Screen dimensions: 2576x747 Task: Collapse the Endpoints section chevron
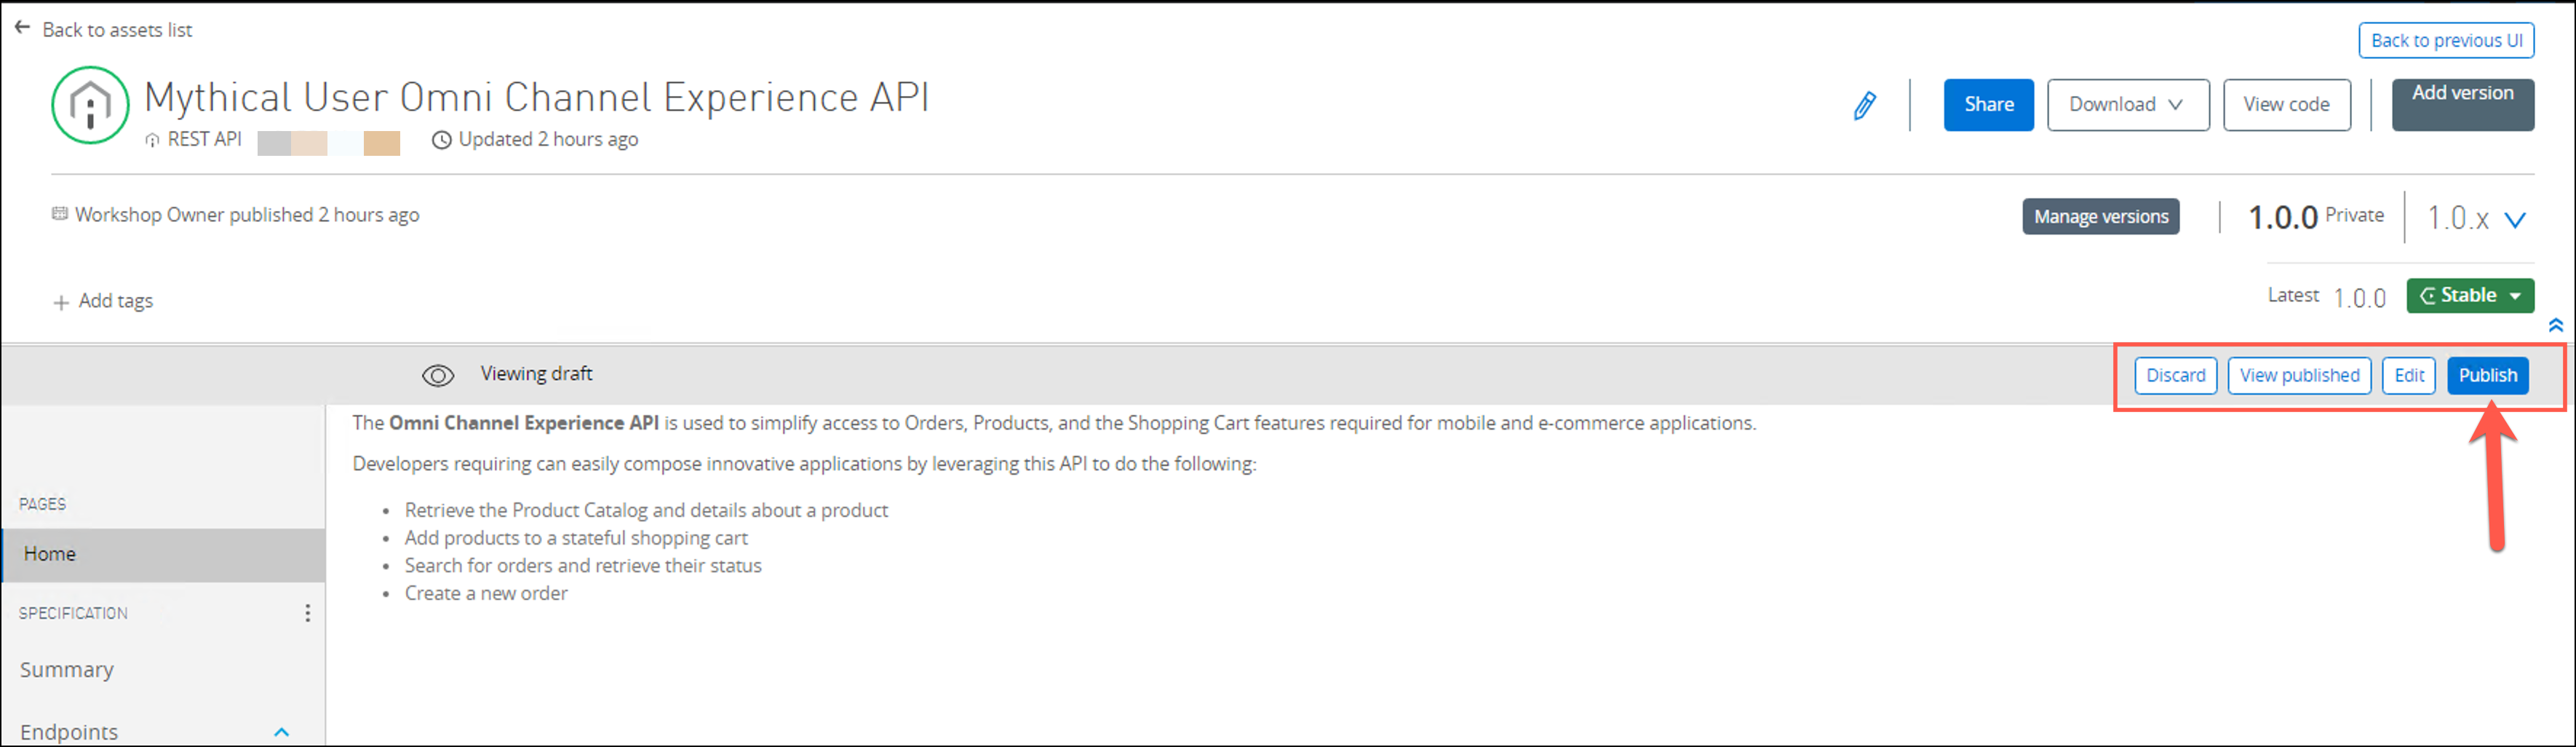pos(282,732)
